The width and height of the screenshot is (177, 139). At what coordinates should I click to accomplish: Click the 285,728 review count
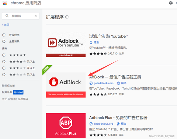(112, 94)
